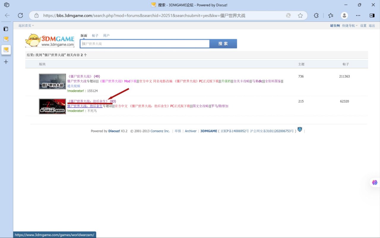Select the active vertical tab
Image resolution: width=380 pixels, height=238 pixels.
pos(6,50)
